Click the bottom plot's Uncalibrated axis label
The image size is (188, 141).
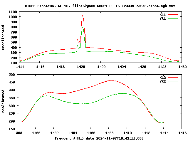point(3,102)
